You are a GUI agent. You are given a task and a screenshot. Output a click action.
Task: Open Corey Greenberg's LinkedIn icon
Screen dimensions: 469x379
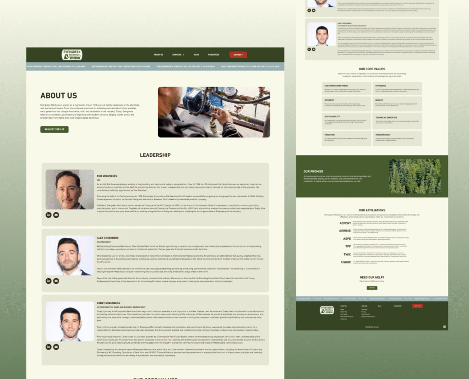pos(49,347)
